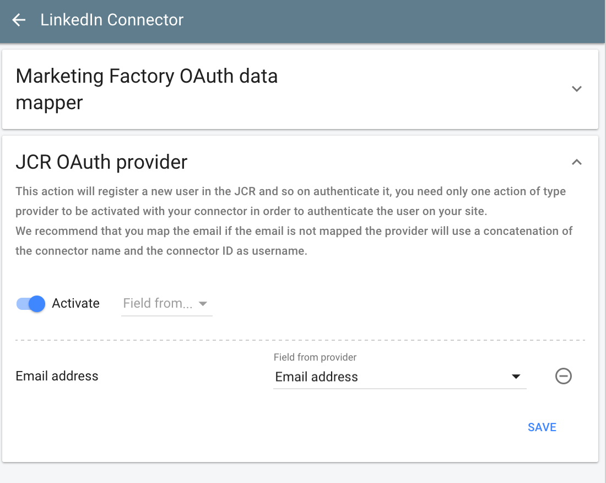Screen dimensions: 606x483
Task: Click the black caret of the provider field
Action: tap(516, 377)
